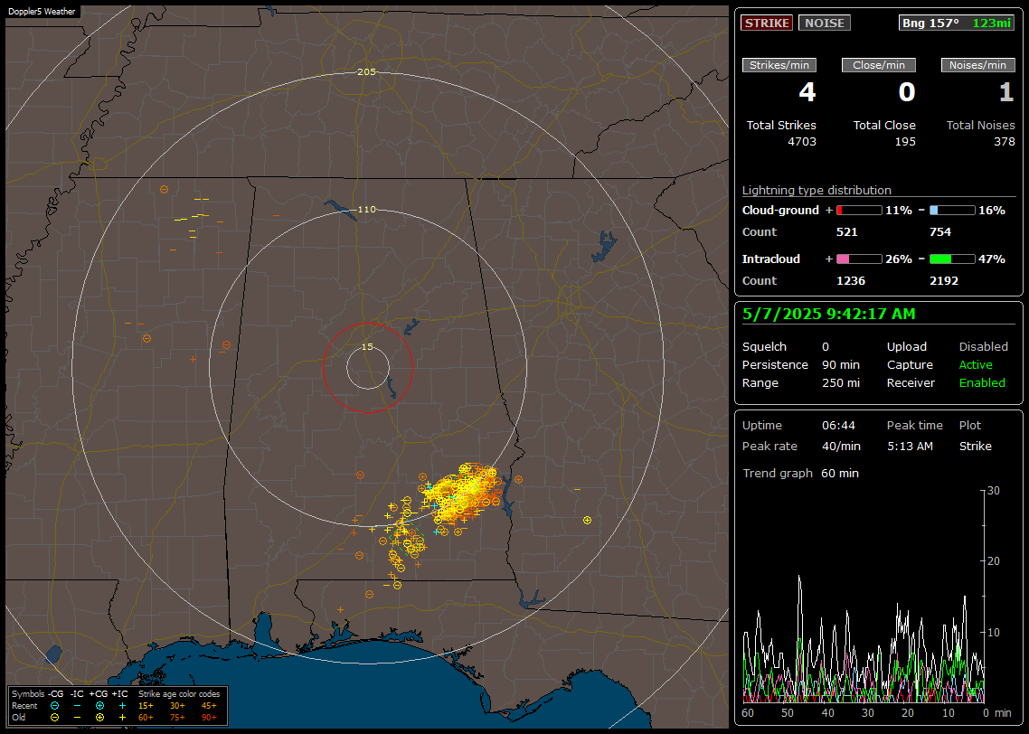Viewport: 1029px width, 734px height.
Task: Click the Squelch value 0
Action: pos(826,347)
